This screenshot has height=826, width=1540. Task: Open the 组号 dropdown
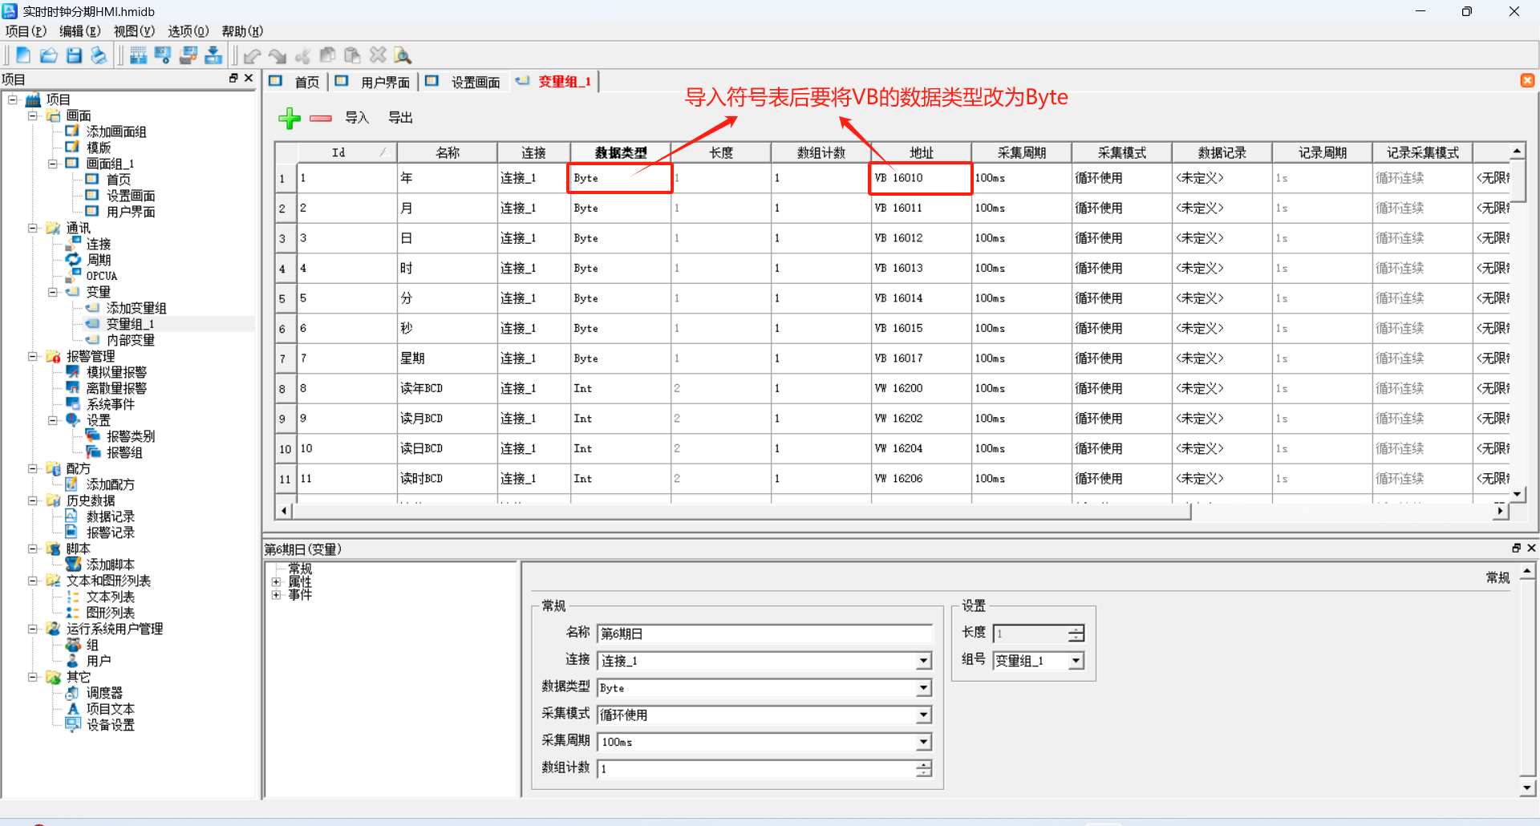(1076, 661)
